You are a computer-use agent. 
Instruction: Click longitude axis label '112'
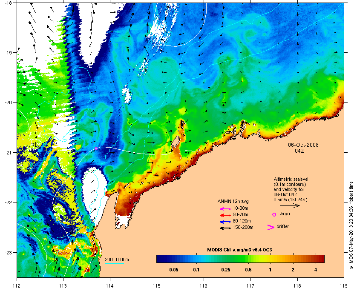(x=17, y=286)
